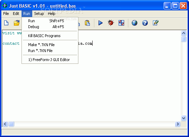189x137 pixels.
Task: Select Kill BASIC Programs
Action: click(x=50, y=36)
